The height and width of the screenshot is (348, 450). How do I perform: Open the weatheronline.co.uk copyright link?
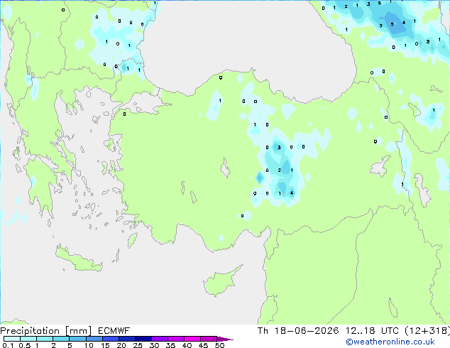[390, 342]
